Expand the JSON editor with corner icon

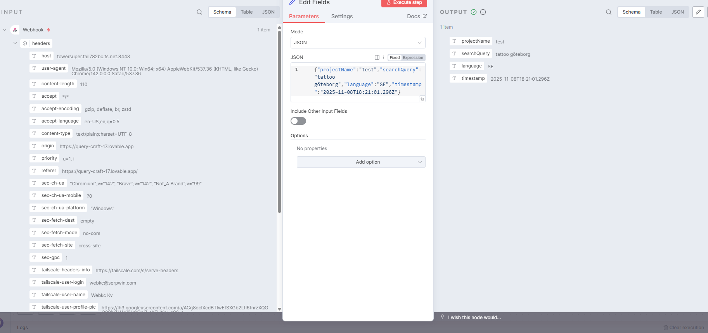coord(422,99)
